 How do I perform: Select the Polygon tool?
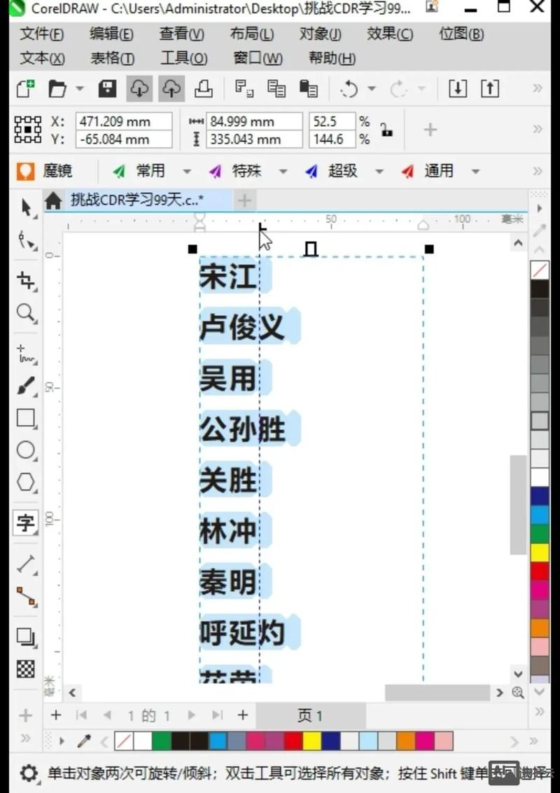pyautogui.click(x=26, y=483)
